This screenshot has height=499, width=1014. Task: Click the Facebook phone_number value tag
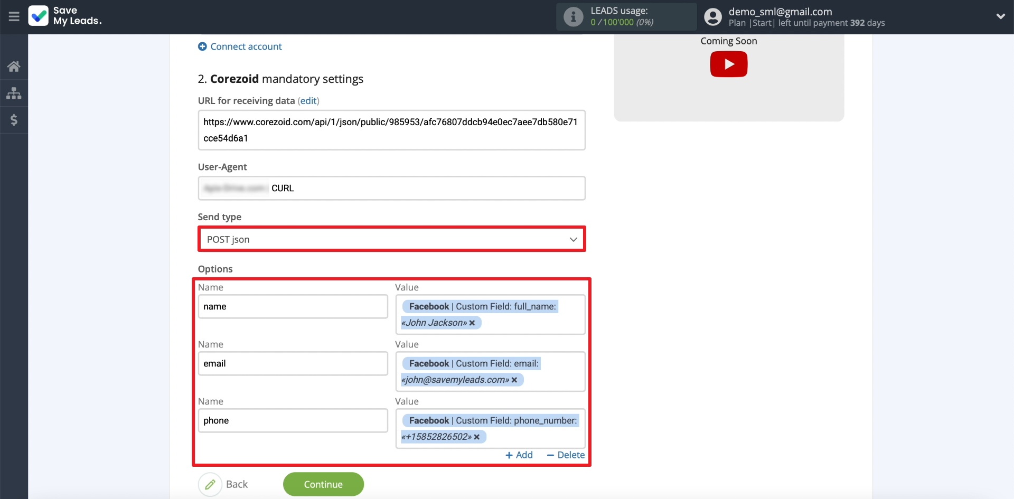click(490, 428)
